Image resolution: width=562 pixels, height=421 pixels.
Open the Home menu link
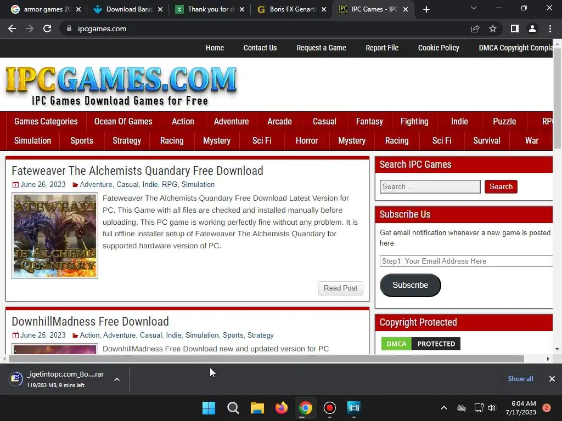(215, 48)
